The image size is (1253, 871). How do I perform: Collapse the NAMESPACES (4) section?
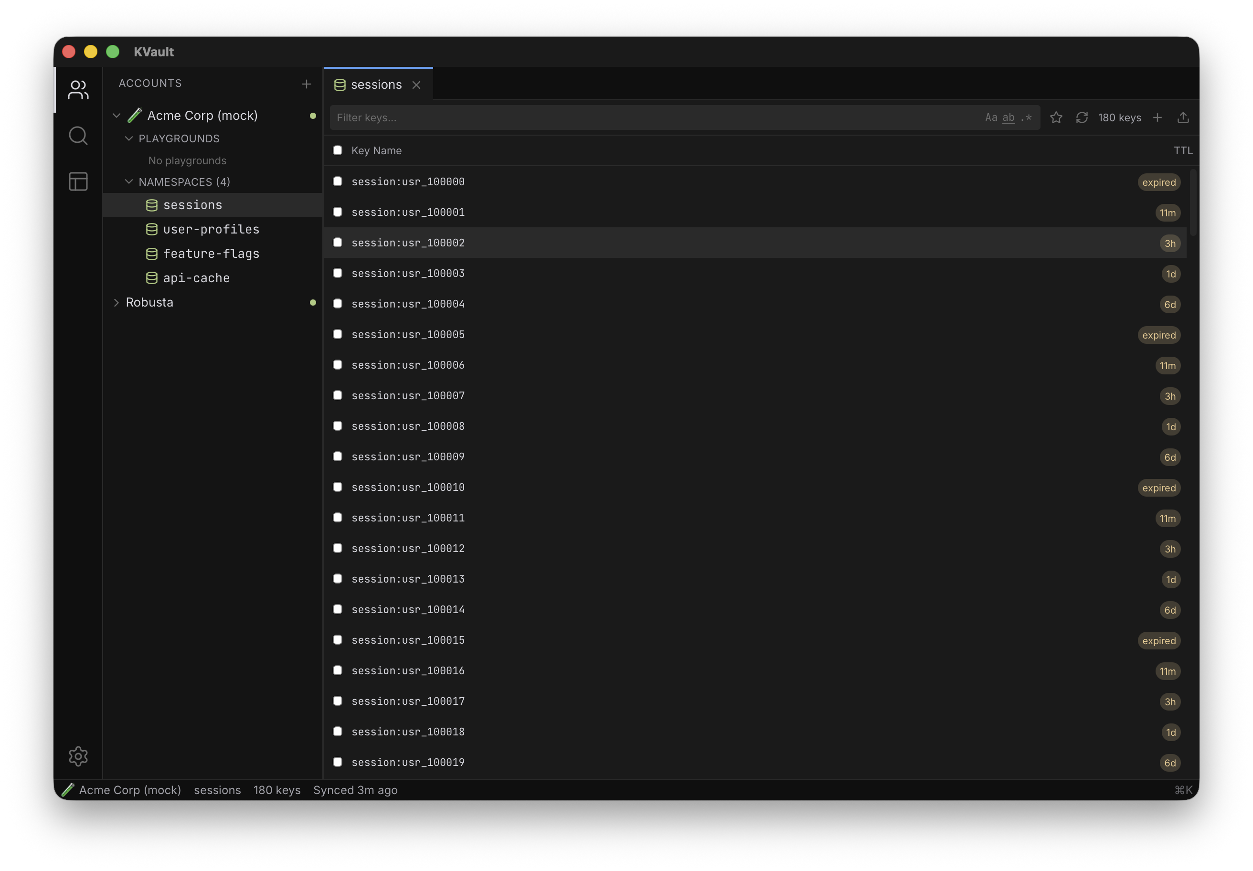point(129,181)
